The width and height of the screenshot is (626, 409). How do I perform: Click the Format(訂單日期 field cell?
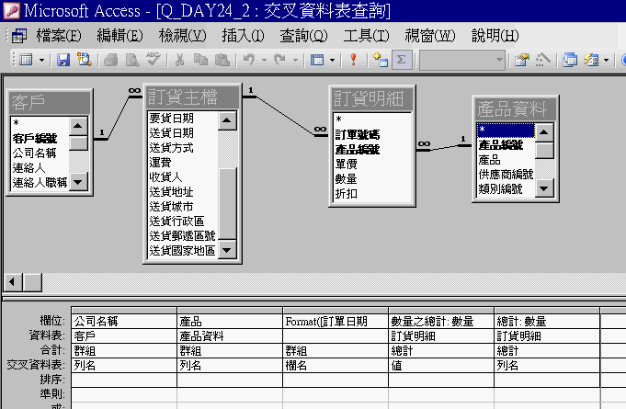point(336,321)
